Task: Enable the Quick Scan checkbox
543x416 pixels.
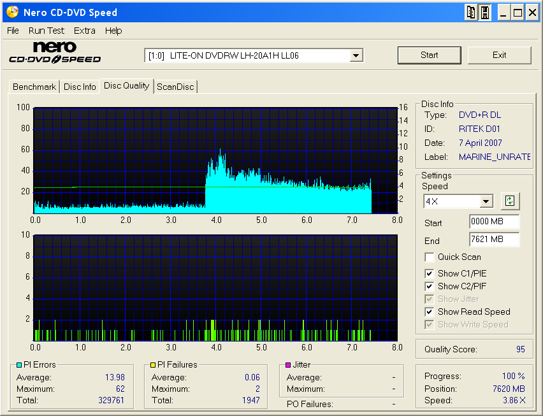Action: 429,257
